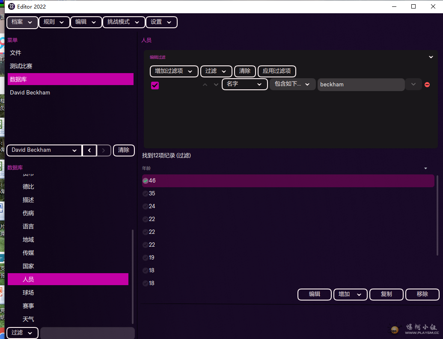
Task: Open the 包含如下 condition dropdown
Action: point(292,84)
